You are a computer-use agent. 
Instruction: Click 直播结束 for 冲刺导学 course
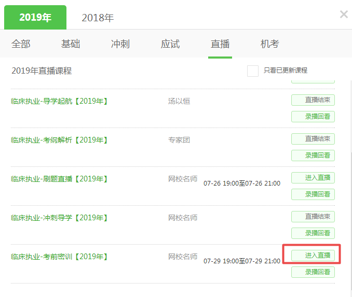pyautogui.click(x=313, y=217)
